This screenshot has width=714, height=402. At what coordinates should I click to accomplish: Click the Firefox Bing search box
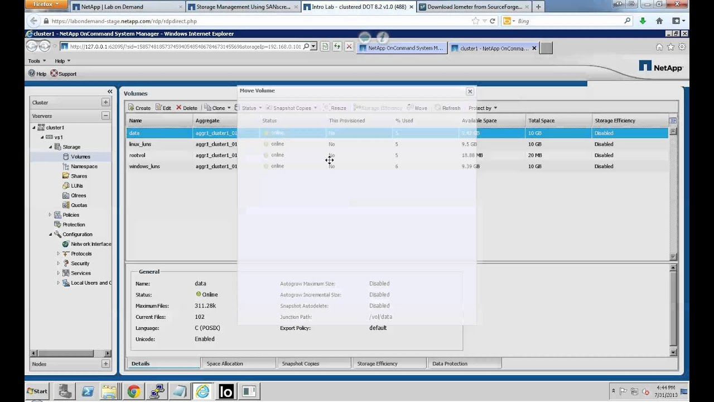point(569,21)
